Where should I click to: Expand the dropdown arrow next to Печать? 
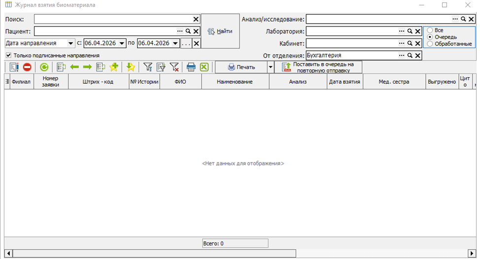pyautogui.click(x=270, y=67)
